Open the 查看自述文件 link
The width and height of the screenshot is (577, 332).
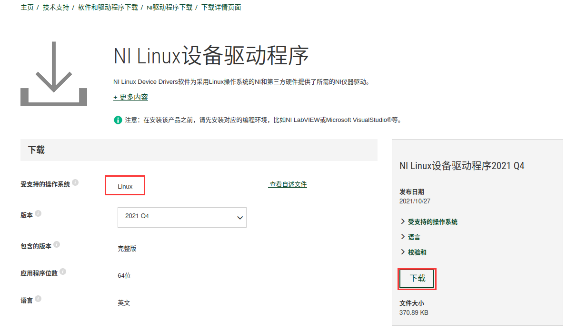point(288,184)
